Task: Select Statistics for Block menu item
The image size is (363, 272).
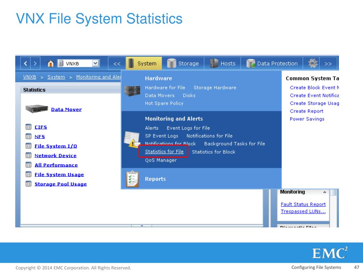Action: [214, 152]
